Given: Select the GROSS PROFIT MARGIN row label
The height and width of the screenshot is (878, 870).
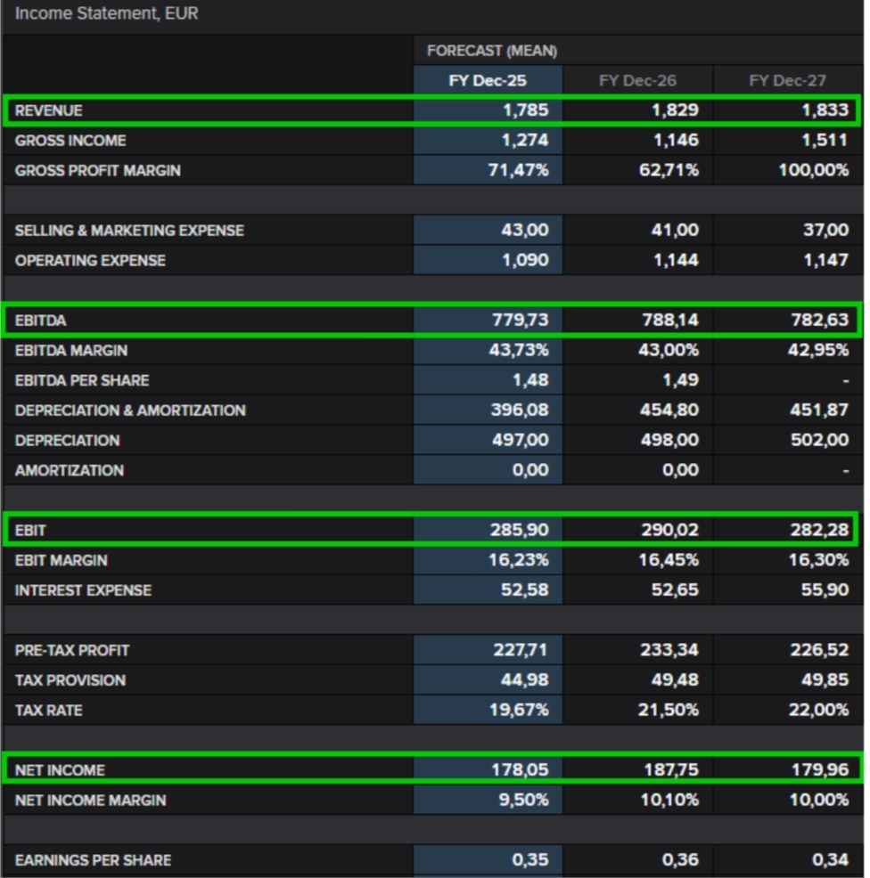Looking at the screenshot, I should pos(97,170).
